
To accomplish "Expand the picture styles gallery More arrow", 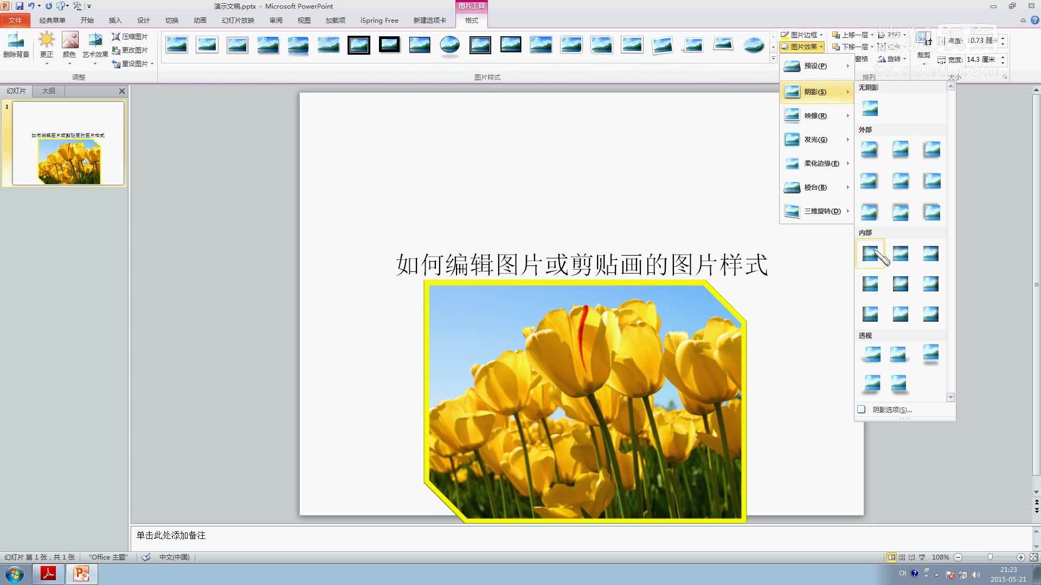I will point(773,59).
